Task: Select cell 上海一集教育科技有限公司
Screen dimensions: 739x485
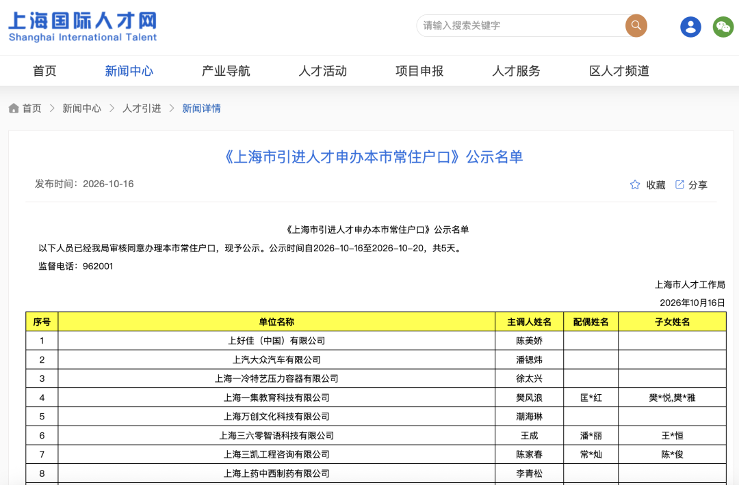Action: [276, 398]
